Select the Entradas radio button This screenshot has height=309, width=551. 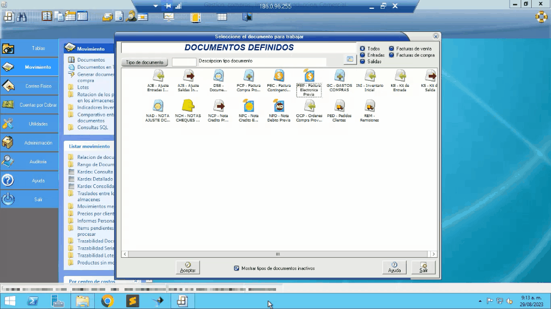tap(363, 55)
